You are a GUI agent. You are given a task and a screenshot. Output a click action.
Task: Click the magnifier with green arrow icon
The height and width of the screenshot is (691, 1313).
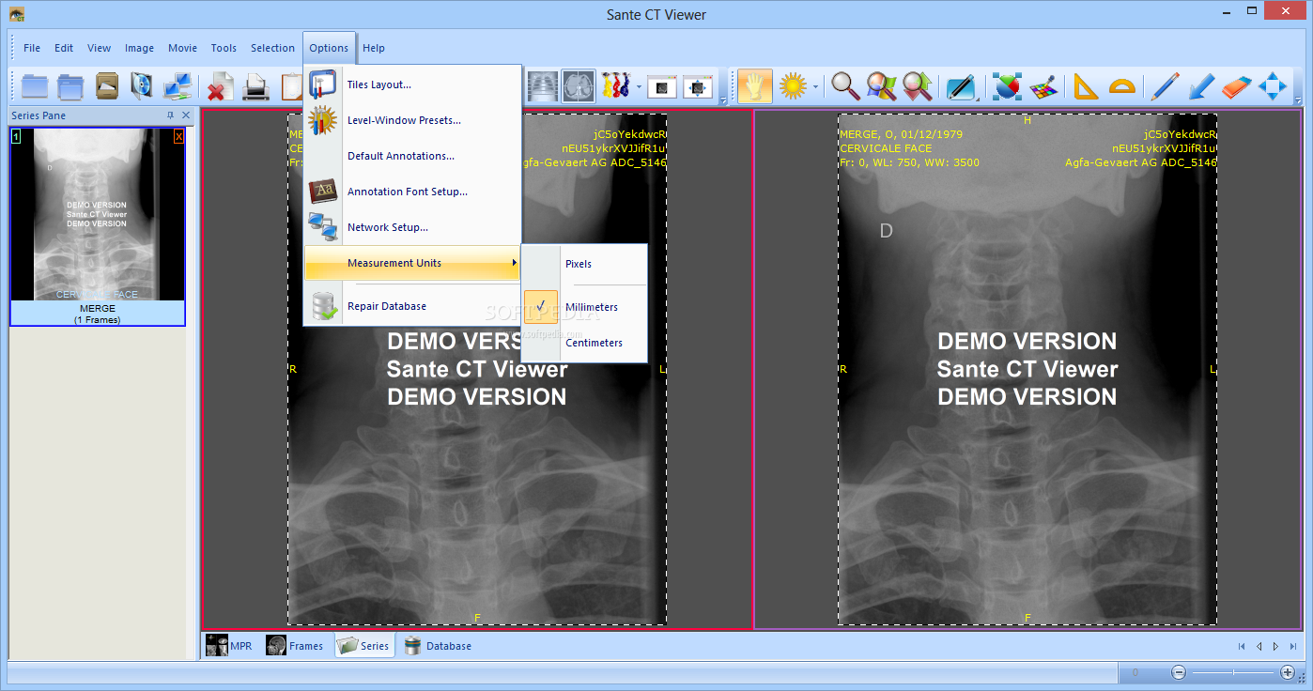(x=917, y=86)
